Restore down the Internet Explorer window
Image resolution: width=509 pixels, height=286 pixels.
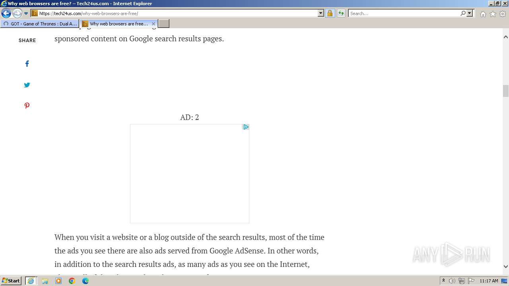click(x=497, y=4)
